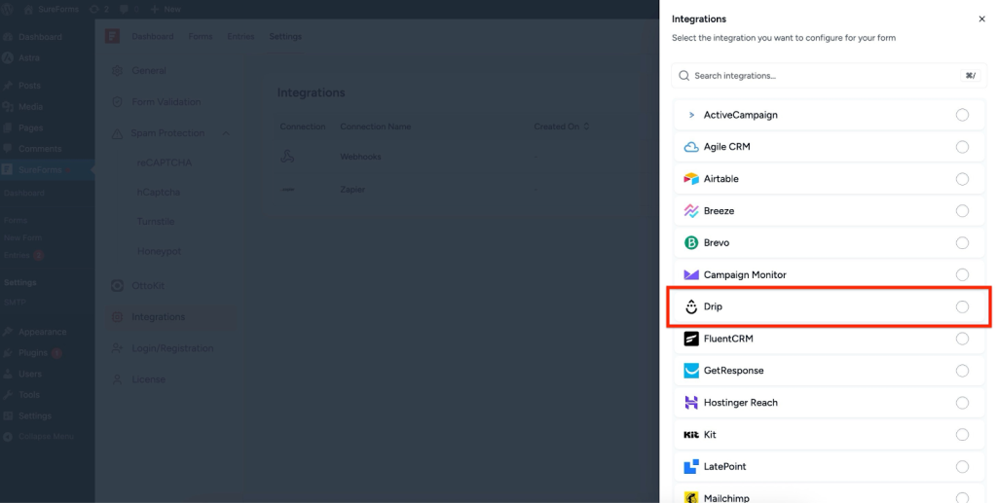Open the Integrations settings menu item
This screenshot has height=503, width=997.
pyautogui.click(x=158, y=317)
